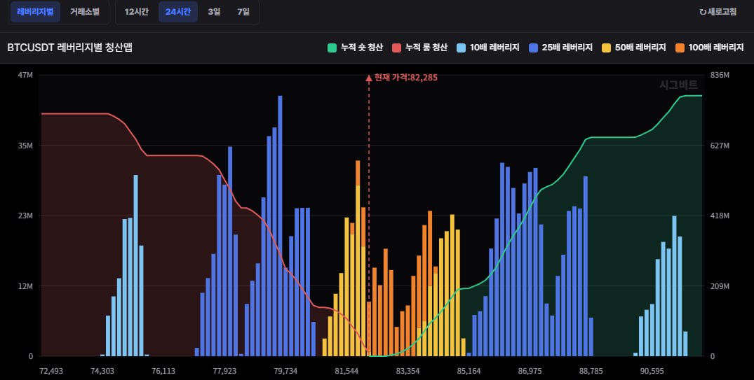Click the 627M right axis label
Image resolution: width=754 pixels, height=380 pixels.
[720, 146]
